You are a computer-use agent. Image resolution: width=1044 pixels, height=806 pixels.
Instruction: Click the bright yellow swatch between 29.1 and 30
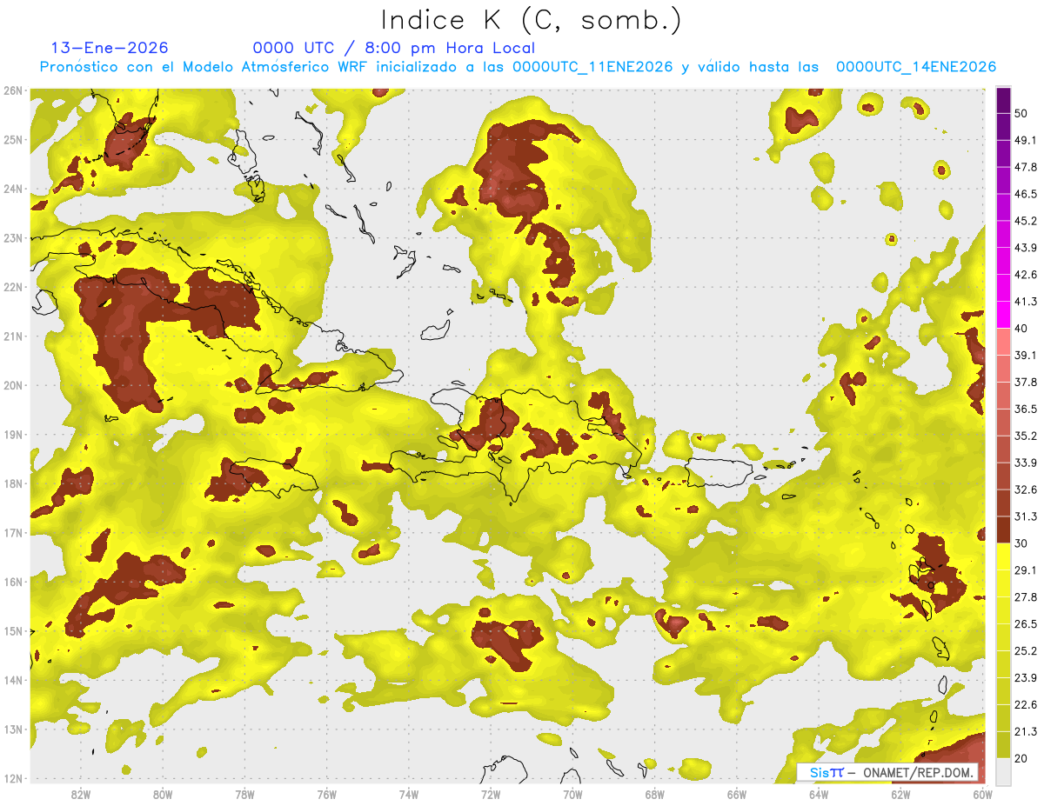tap(1003, 556)
